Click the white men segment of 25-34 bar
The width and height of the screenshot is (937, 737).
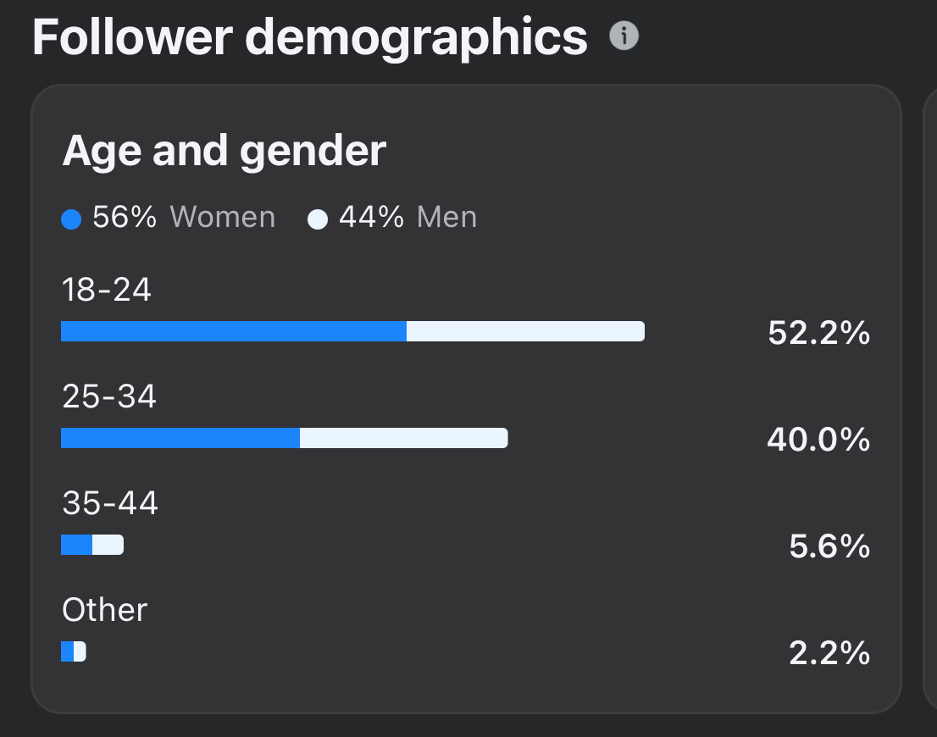point(404,438)
